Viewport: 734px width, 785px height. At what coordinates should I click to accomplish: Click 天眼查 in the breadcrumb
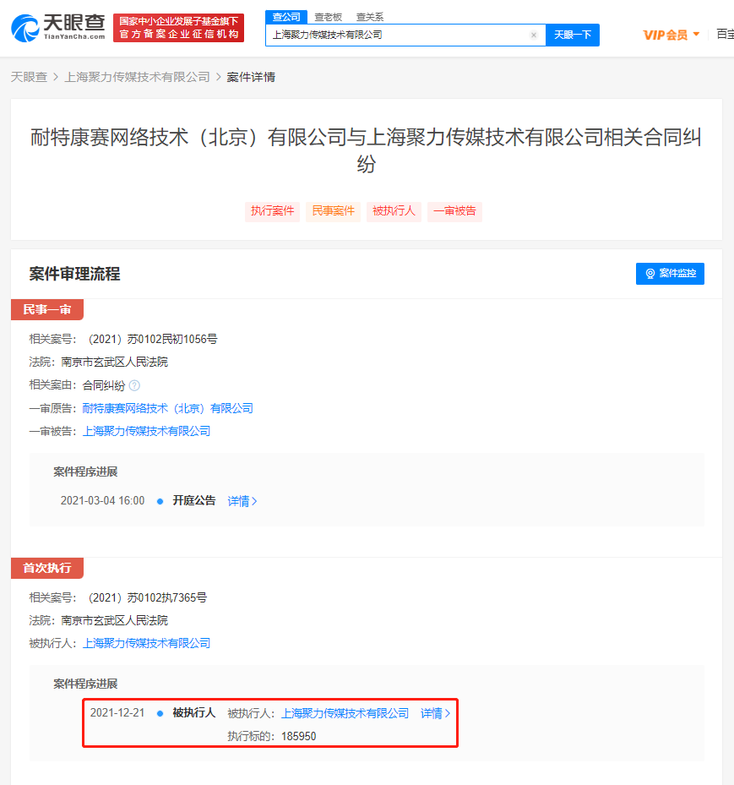29,77
